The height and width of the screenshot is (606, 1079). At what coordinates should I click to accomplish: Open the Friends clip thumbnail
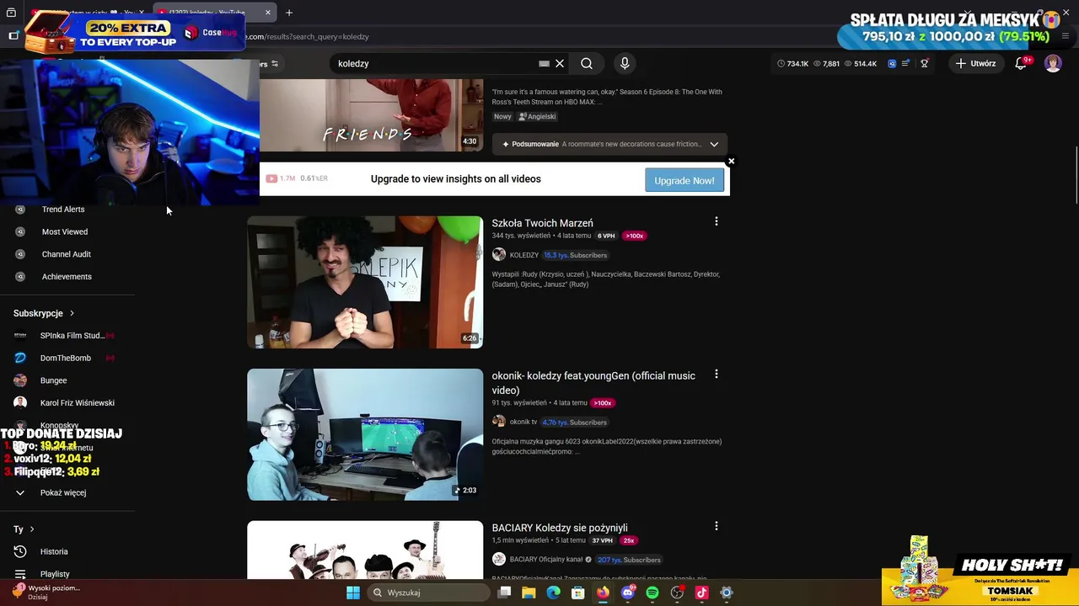tap(371, 115)
